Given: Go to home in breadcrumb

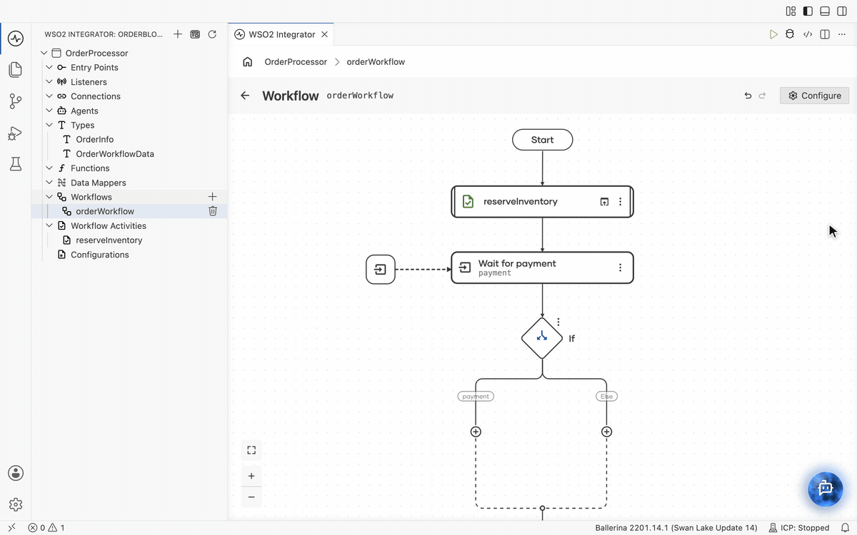Looking at the screenshot, I should pos(248,62).
